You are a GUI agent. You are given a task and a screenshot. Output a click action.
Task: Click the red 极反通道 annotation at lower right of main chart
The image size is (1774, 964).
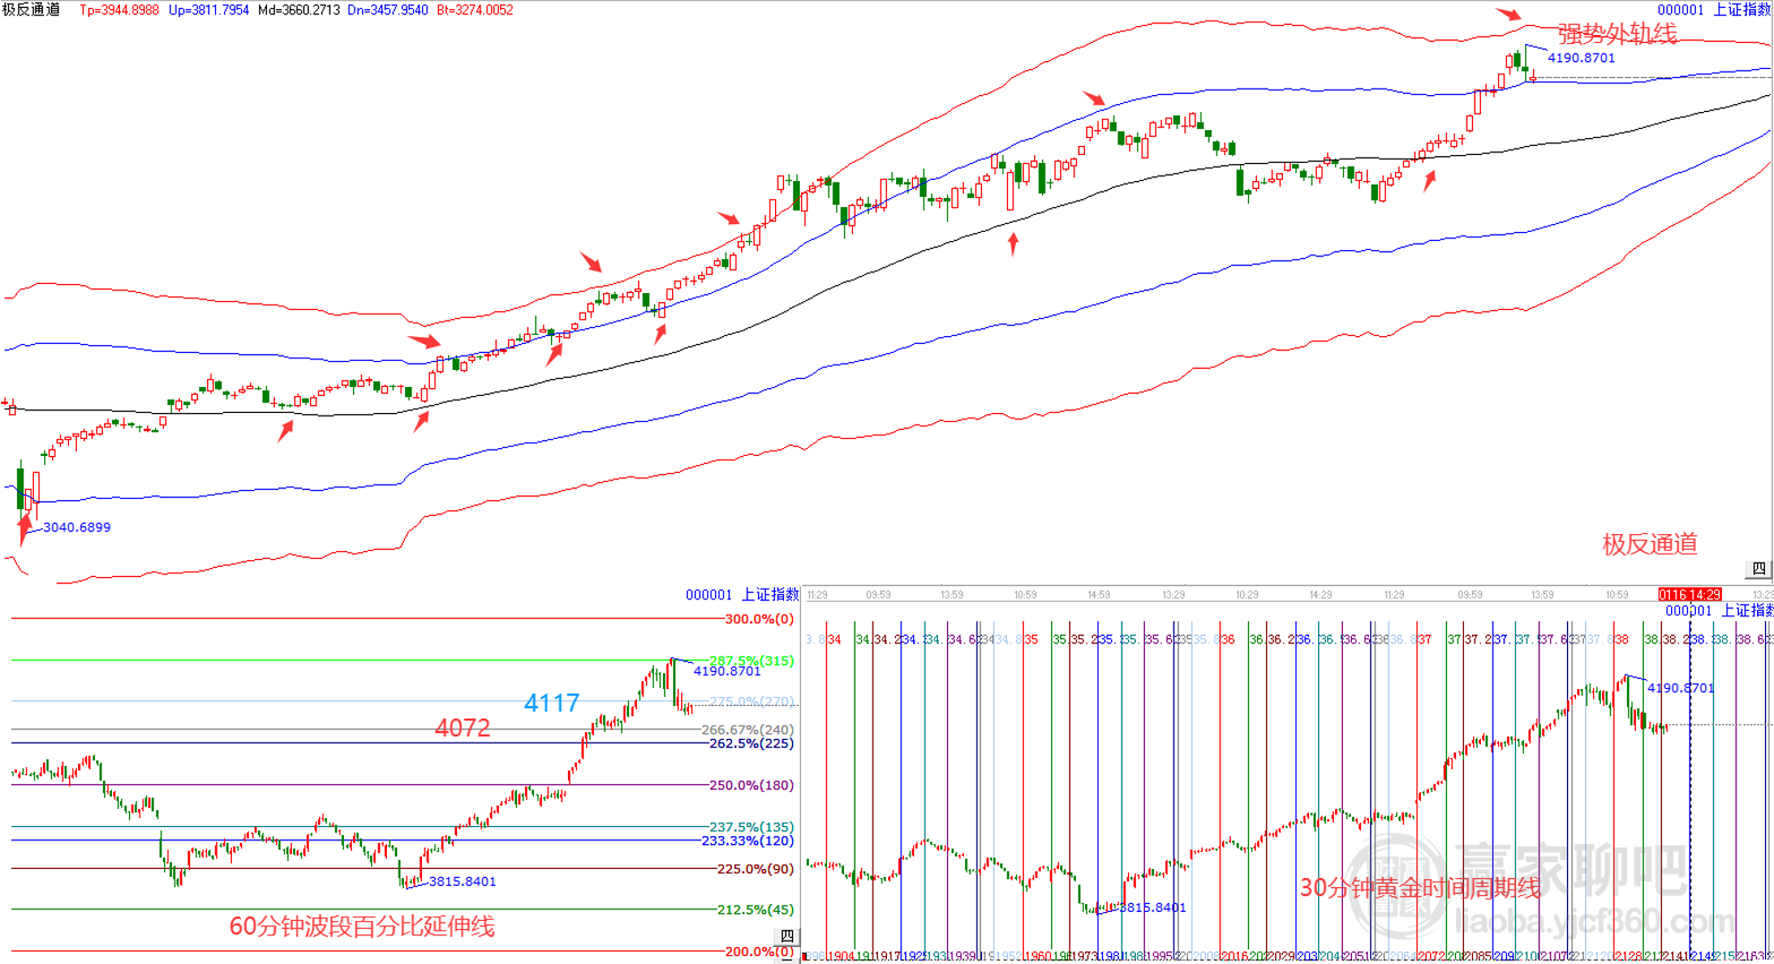click(1649, 544)
